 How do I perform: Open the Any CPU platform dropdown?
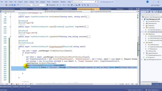pyautogui.click(x=40, y=5)
